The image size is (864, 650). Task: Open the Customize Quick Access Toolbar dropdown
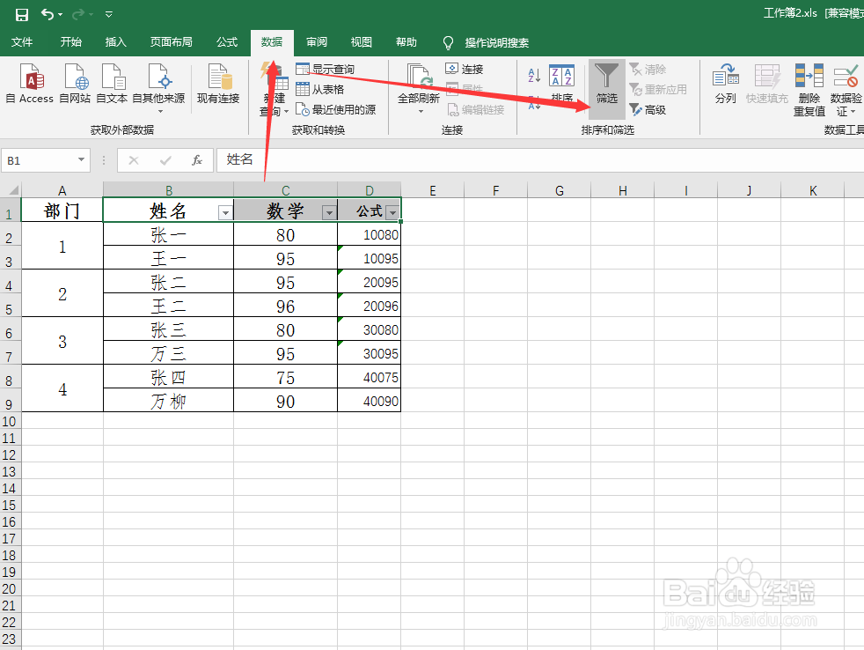point(108,15)
